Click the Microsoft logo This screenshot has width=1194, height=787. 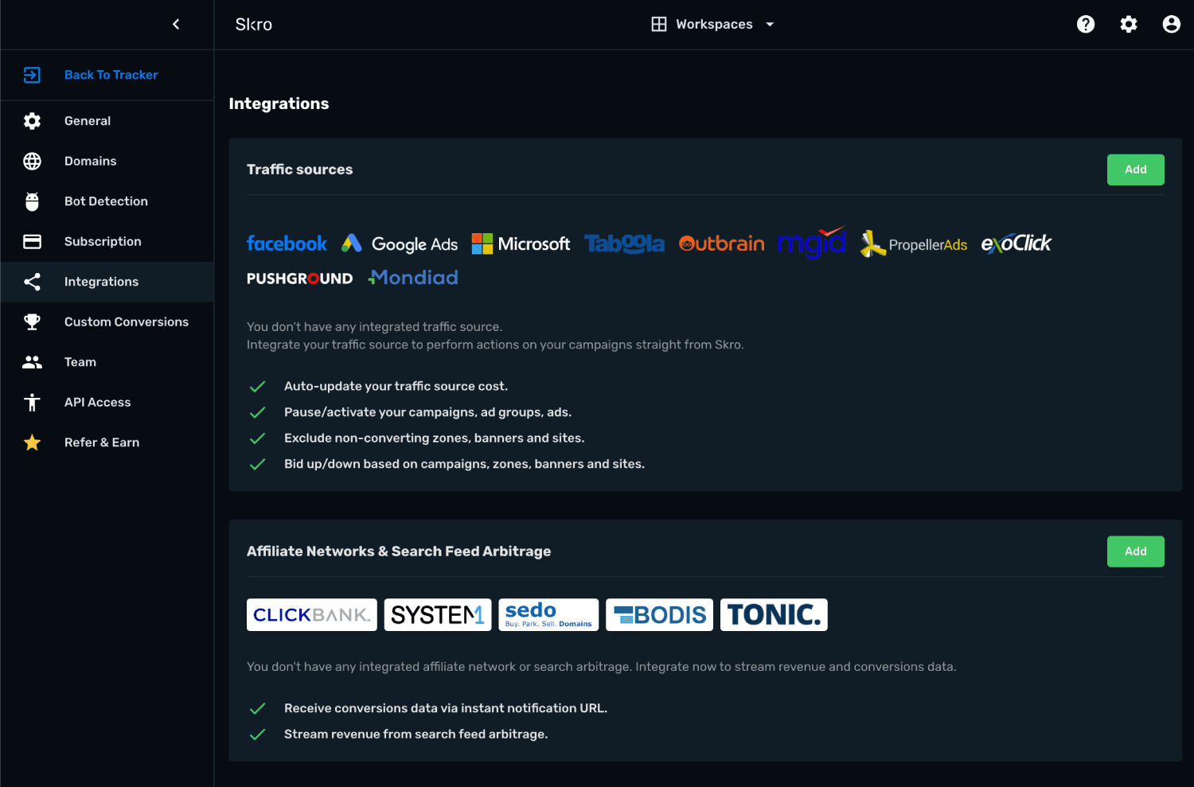click(521, 244)
